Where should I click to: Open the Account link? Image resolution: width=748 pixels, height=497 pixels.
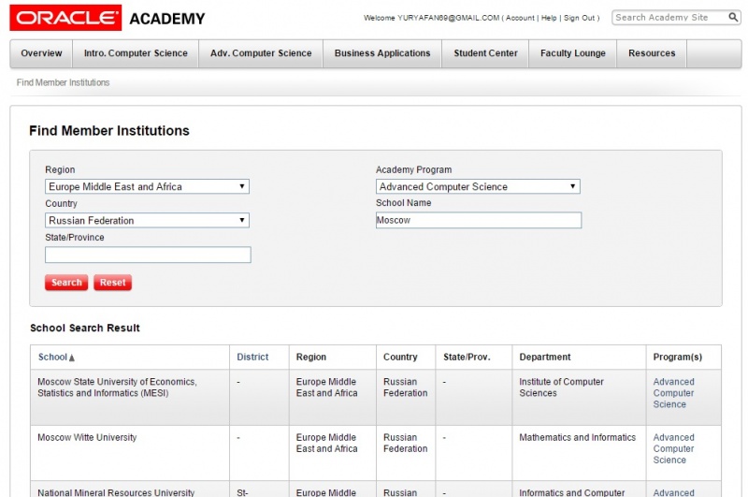tap(520, 18)
